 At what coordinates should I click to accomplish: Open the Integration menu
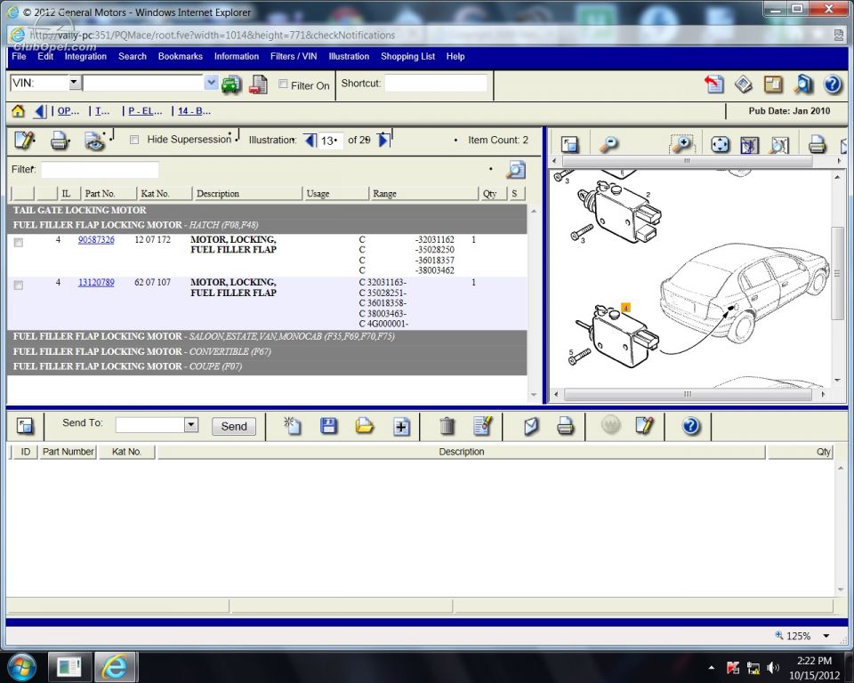coord(85,56)
